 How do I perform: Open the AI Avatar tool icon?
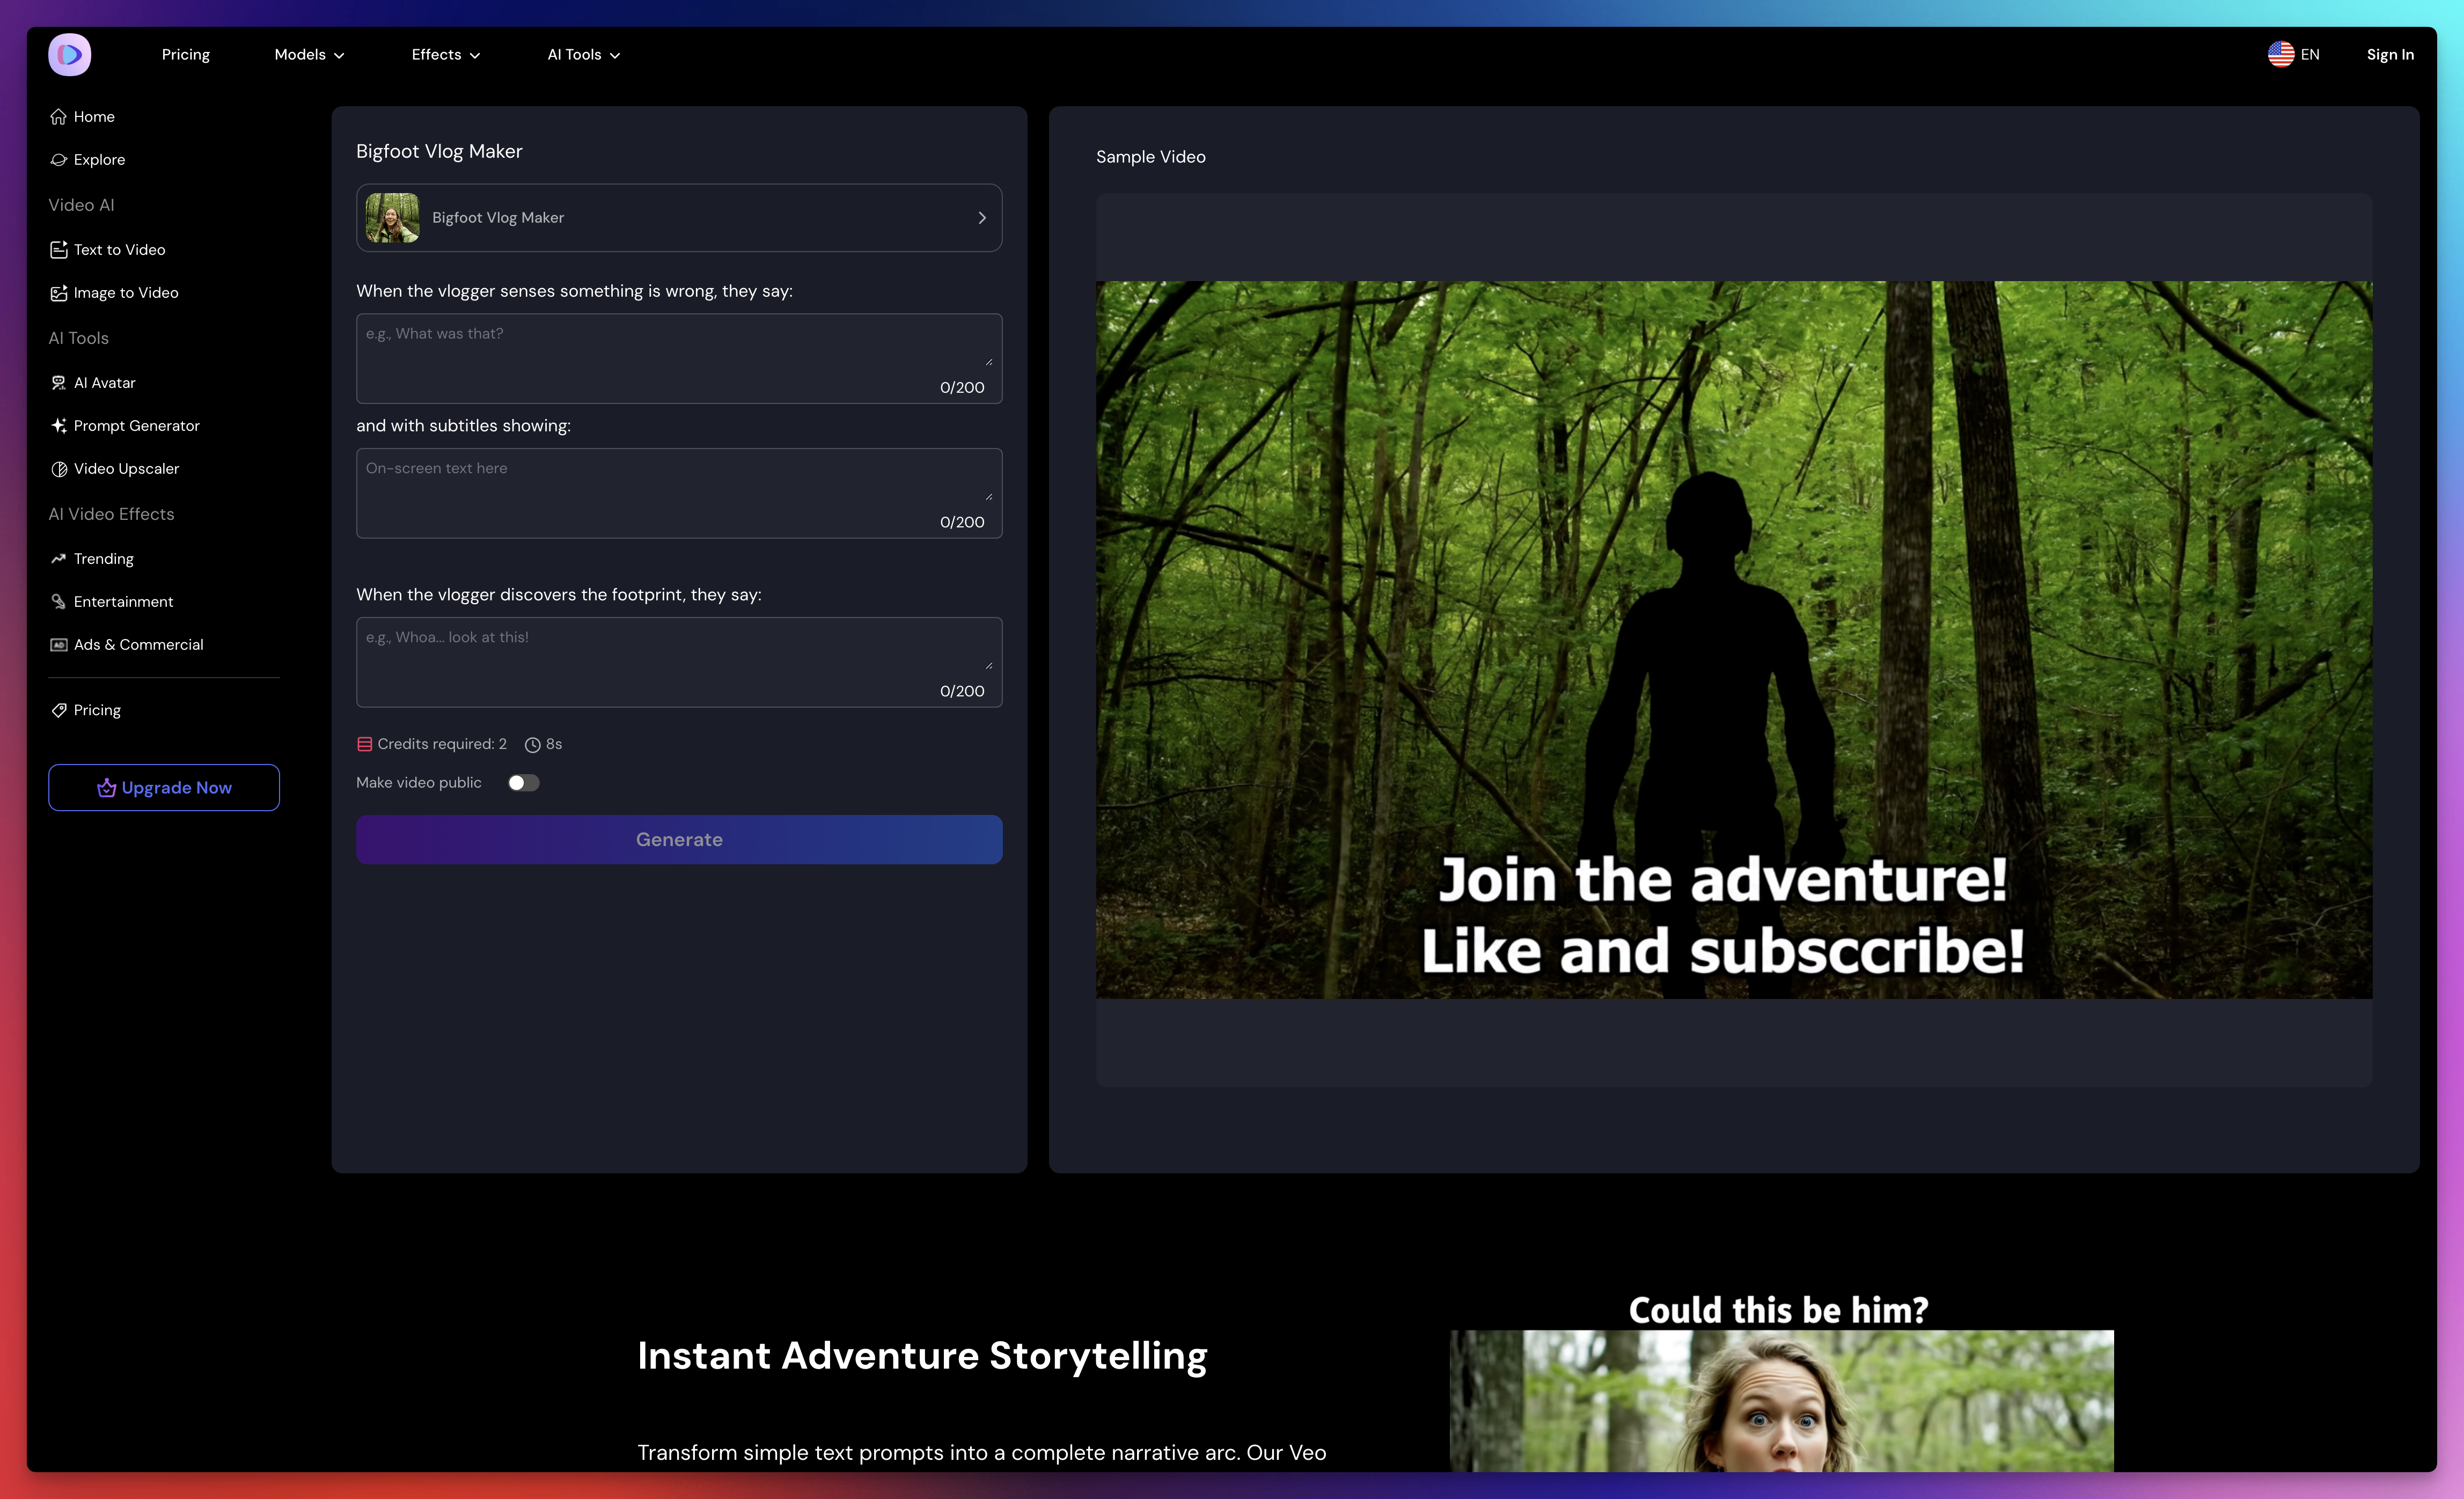[58, 383]
